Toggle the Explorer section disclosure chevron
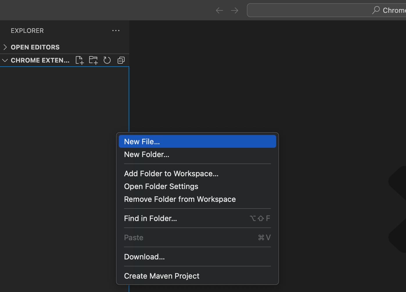This screenshot has height=292, width=406. click(x=5, y=60)
